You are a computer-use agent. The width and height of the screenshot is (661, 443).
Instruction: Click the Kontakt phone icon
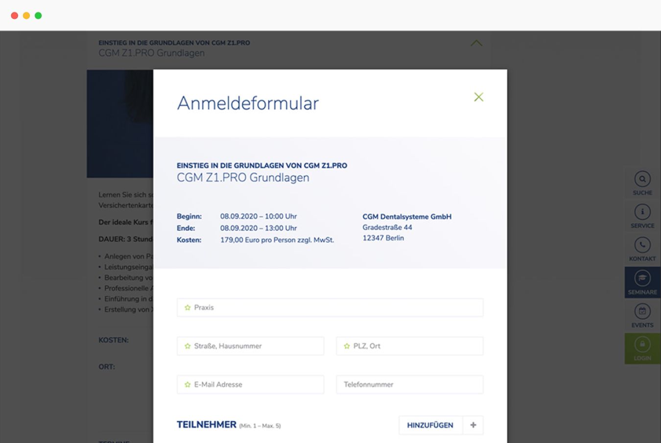pos(642,245)
